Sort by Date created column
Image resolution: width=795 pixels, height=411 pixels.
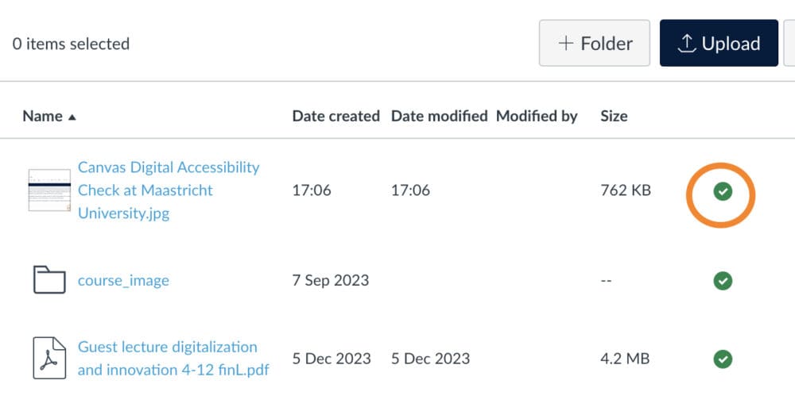[335, 116]
